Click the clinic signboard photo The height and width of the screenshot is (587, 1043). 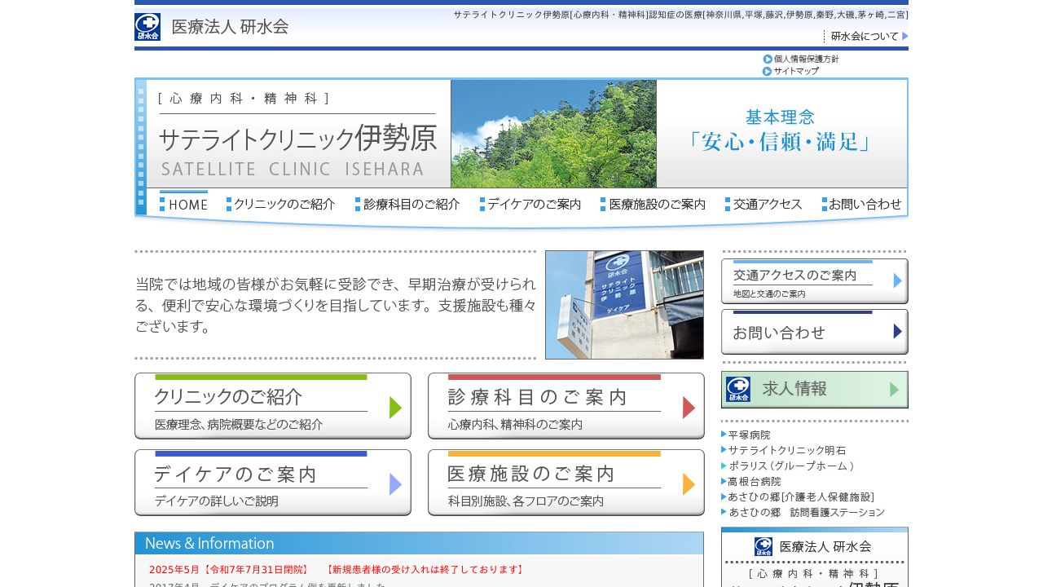pyautogui.click(x=624, y=304)
